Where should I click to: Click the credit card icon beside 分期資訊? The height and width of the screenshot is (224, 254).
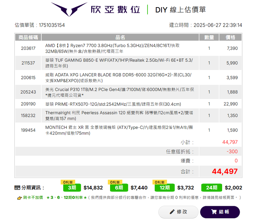17,188
